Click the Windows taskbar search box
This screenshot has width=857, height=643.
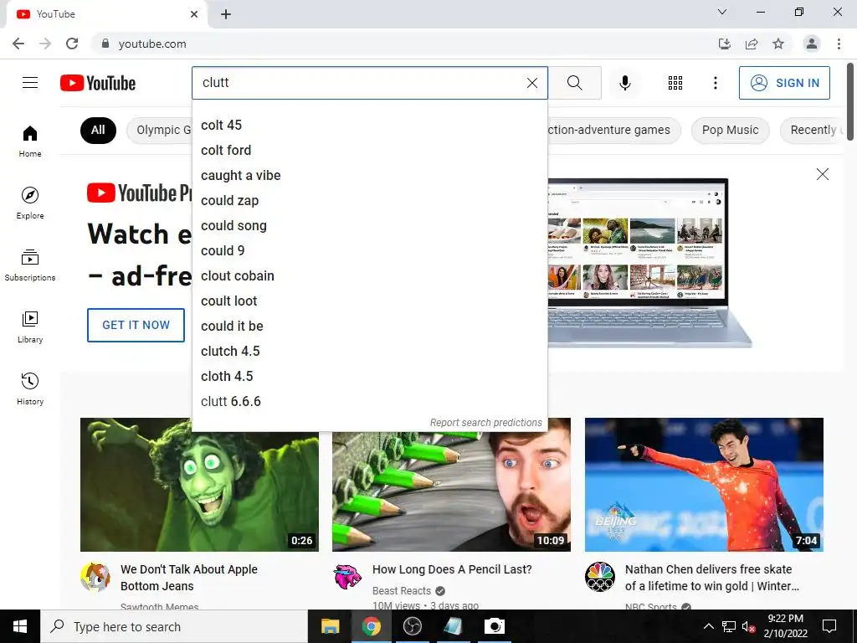click(174, 626)
